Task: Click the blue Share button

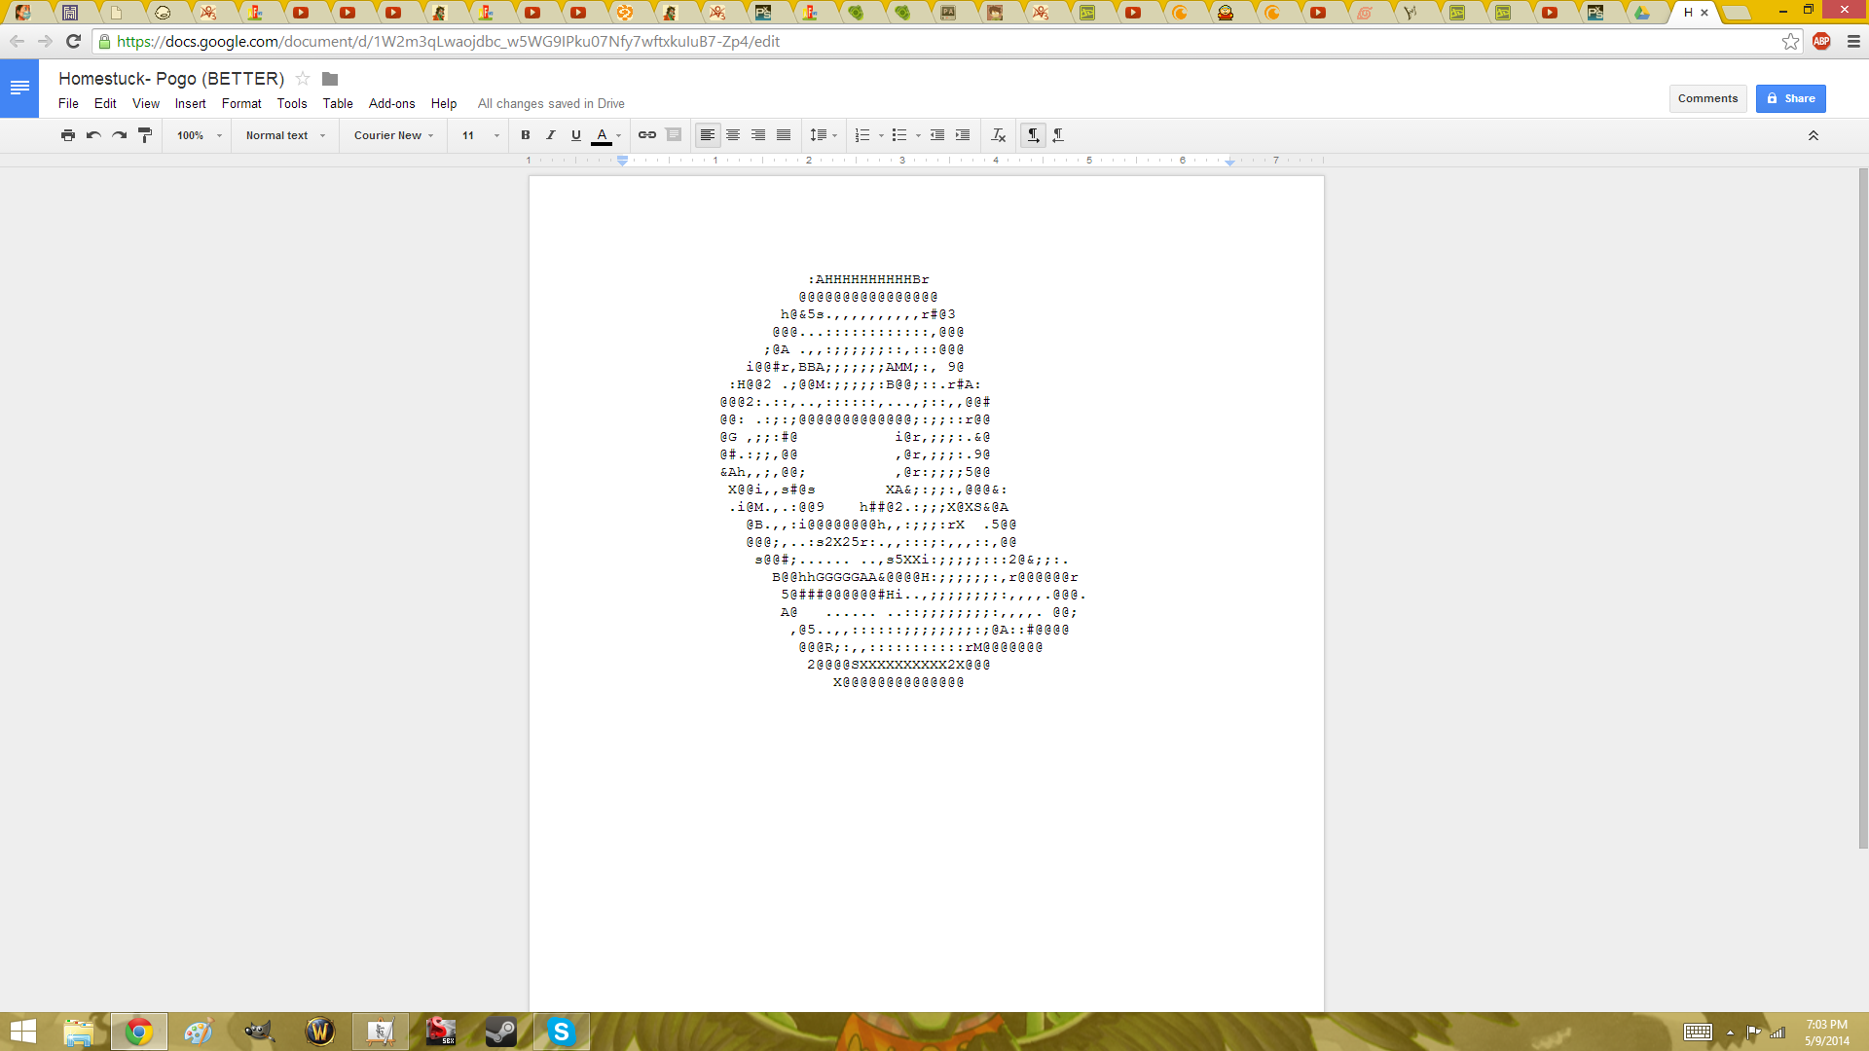Action: (1790, 98)
